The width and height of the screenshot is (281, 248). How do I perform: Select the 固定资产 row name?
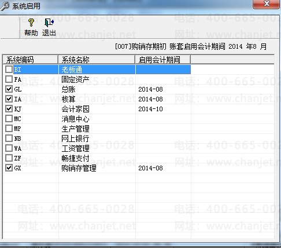coord(75,79)
